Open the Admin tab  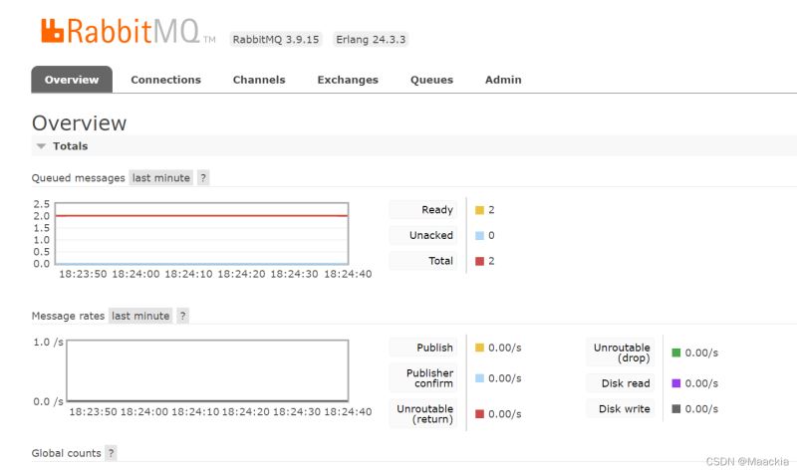pyautogui.click(x=503, y=80)
